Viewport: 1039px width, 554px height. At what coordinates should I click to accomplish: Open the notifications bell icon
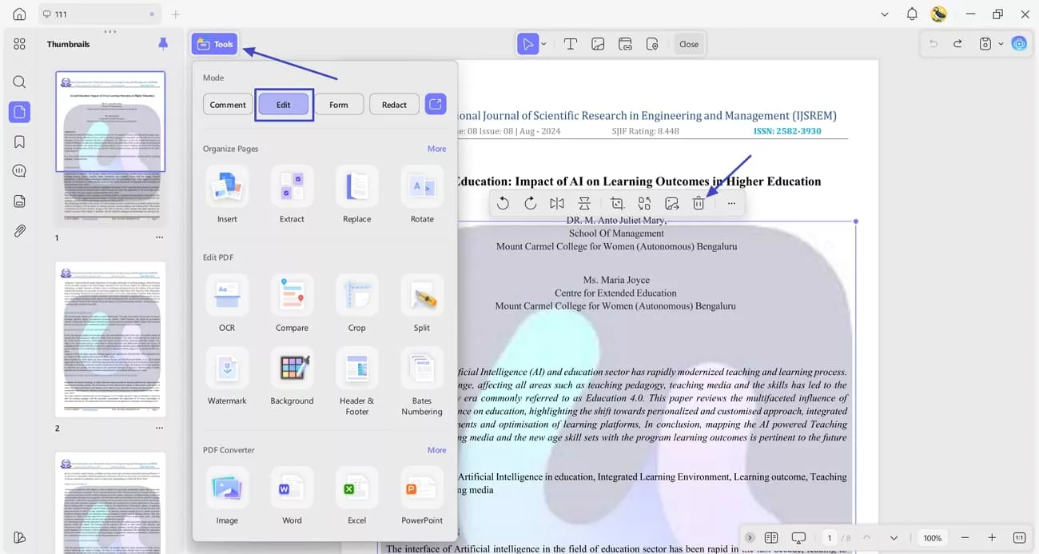coord(912,14)
